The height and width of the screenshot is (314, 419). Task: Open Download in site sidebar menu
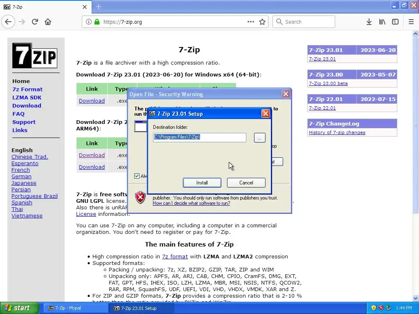[x=27, y=106]
